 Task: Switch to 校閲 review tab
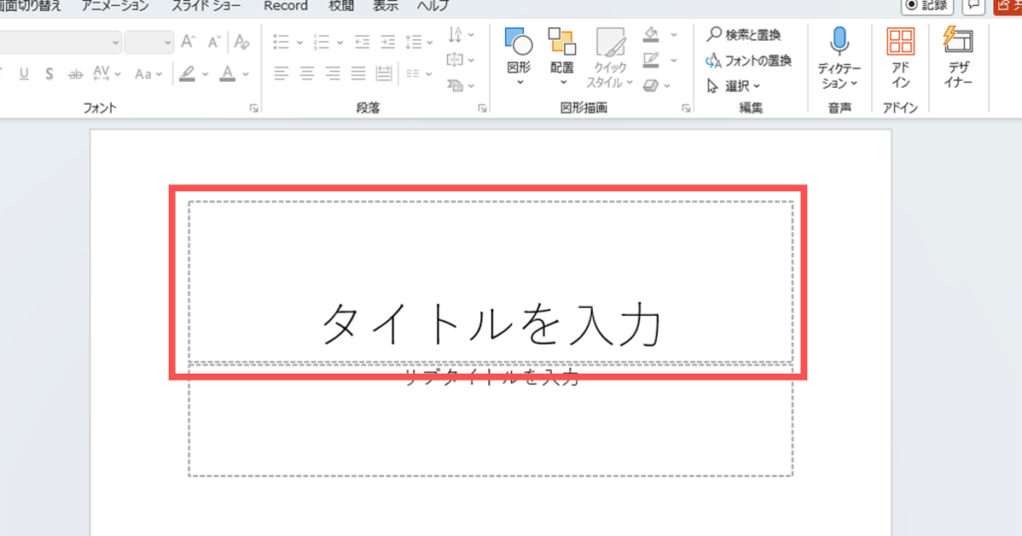click(341, 6)
